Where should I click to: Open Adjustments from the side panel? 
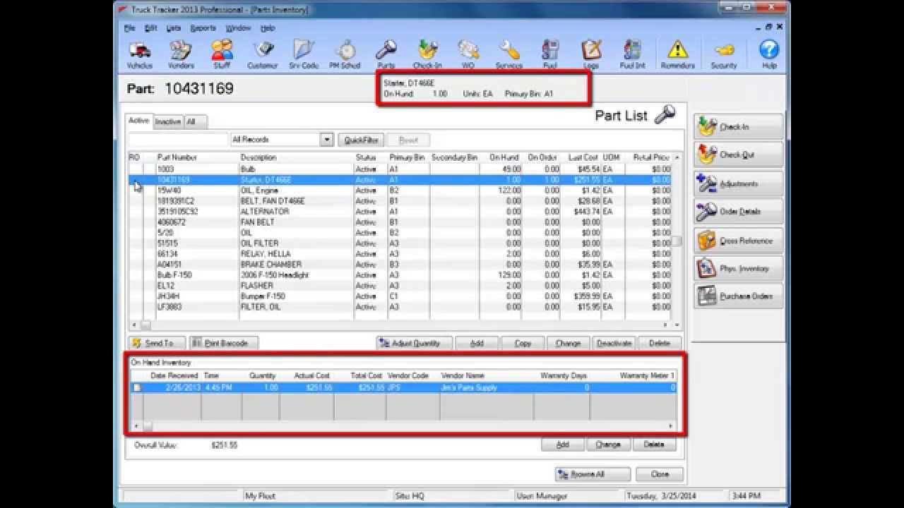coord(739,183)
